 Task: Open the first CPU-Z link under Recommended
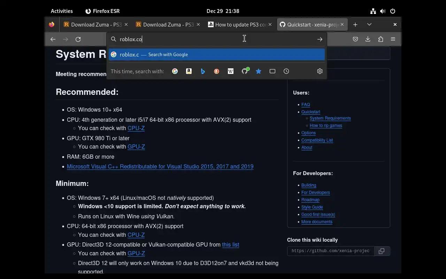[136, 128]
